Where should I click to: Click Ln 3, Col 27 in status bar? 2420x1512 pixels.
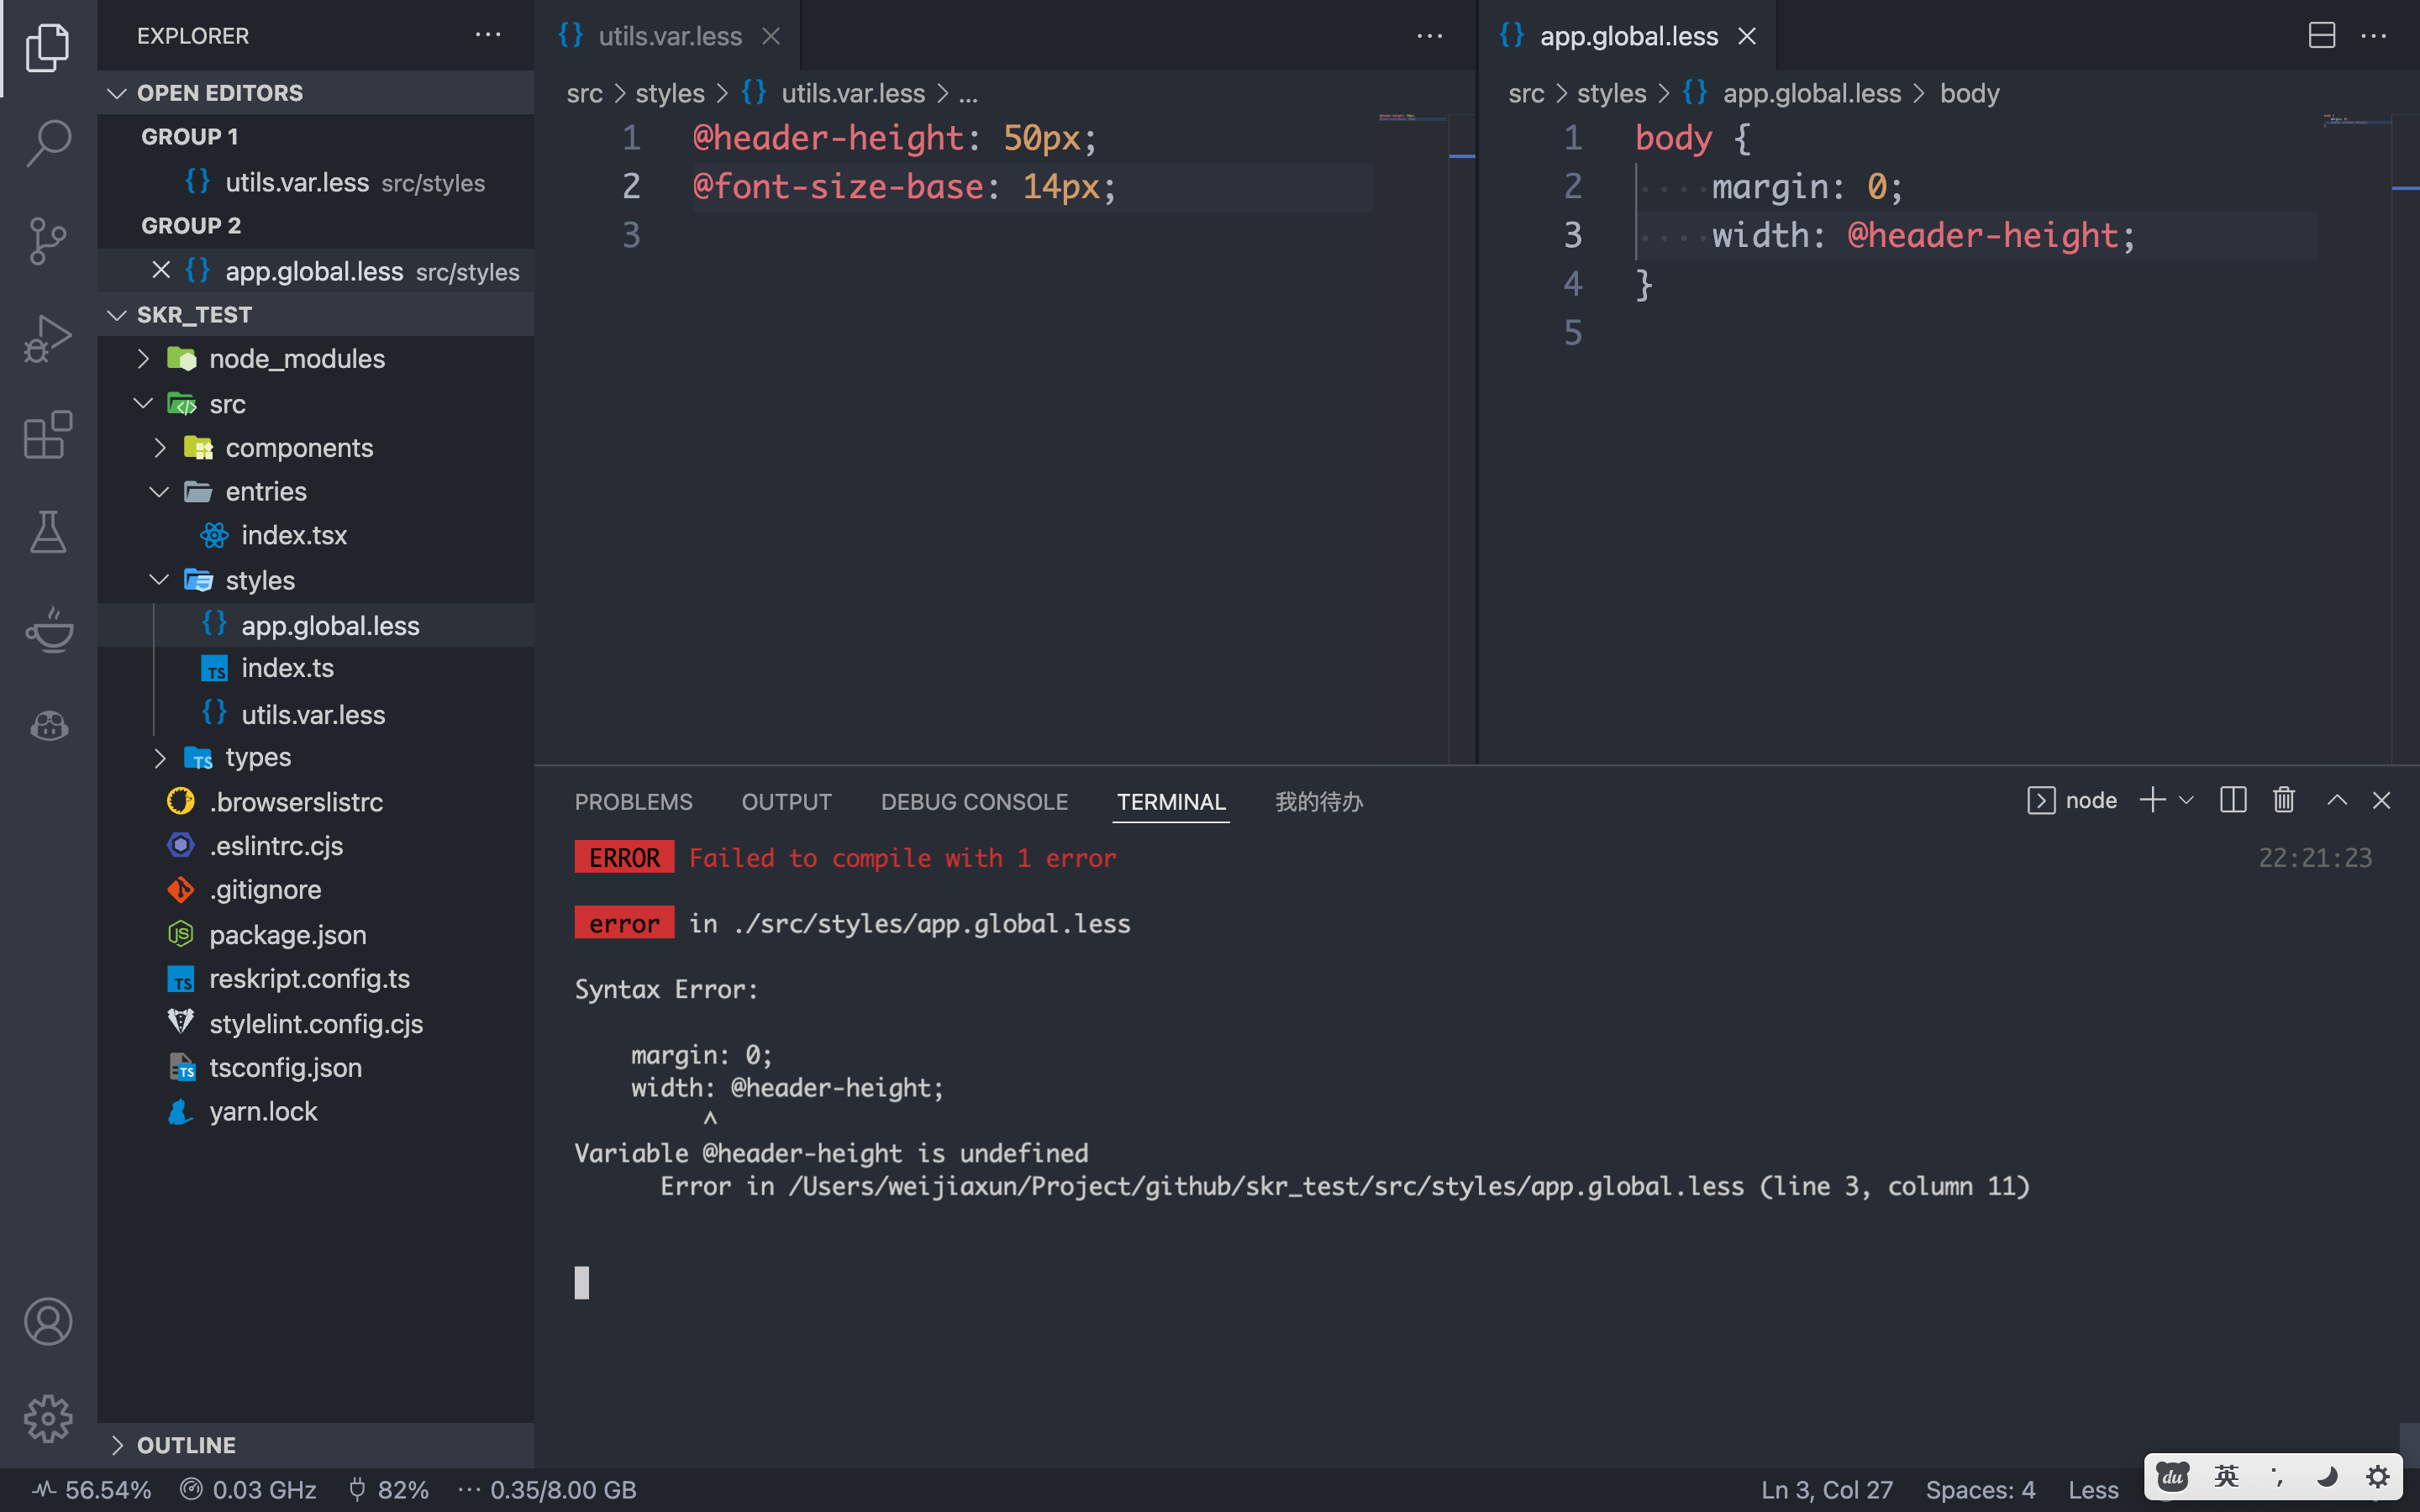pos(1824,1489)
